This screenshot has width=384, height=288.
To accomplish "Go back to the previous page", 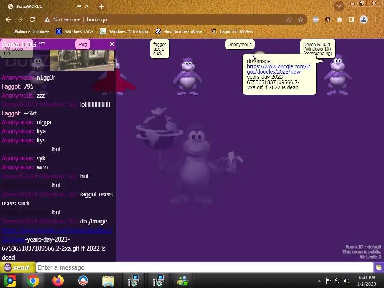I will coord(8,19).
